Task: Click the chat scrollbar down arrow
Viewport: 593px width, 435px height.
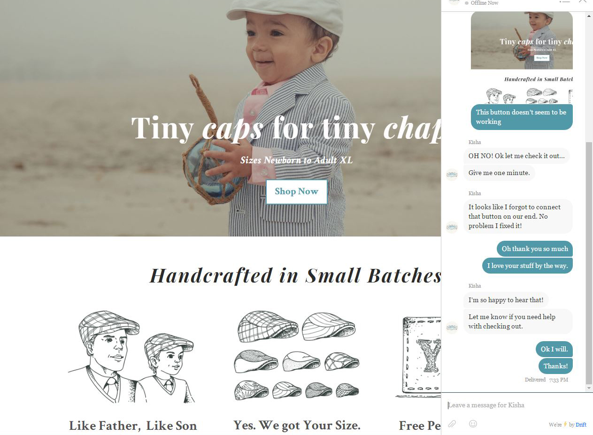Action: coord(589,389)
